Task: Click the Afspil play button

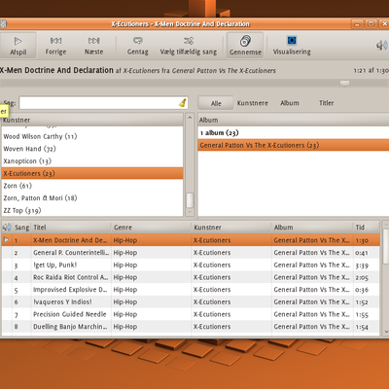Action: (x=18, y=46)
